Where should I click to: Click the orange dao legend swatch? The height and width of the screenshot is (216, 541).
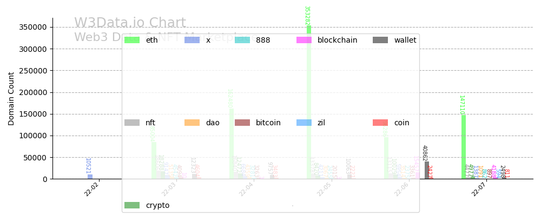[x=192, y=123]
